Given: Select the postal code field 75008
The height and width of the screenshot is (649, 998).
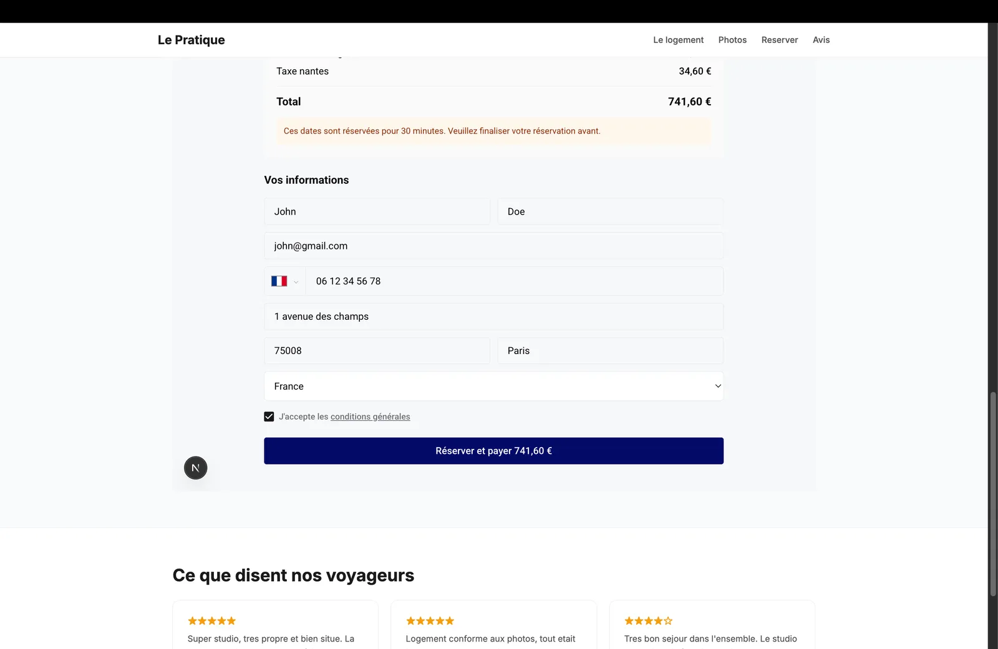Looking at the screenshot, I should pos(377,350).
